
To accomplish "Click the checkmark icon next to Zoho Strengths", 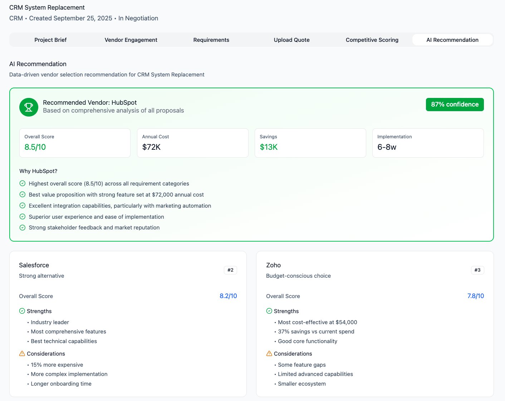I will pos(269,311).
